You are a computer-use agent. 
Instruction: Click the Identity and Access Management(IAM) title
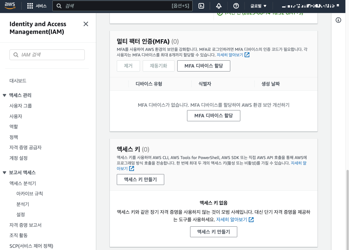pos(38,28)
